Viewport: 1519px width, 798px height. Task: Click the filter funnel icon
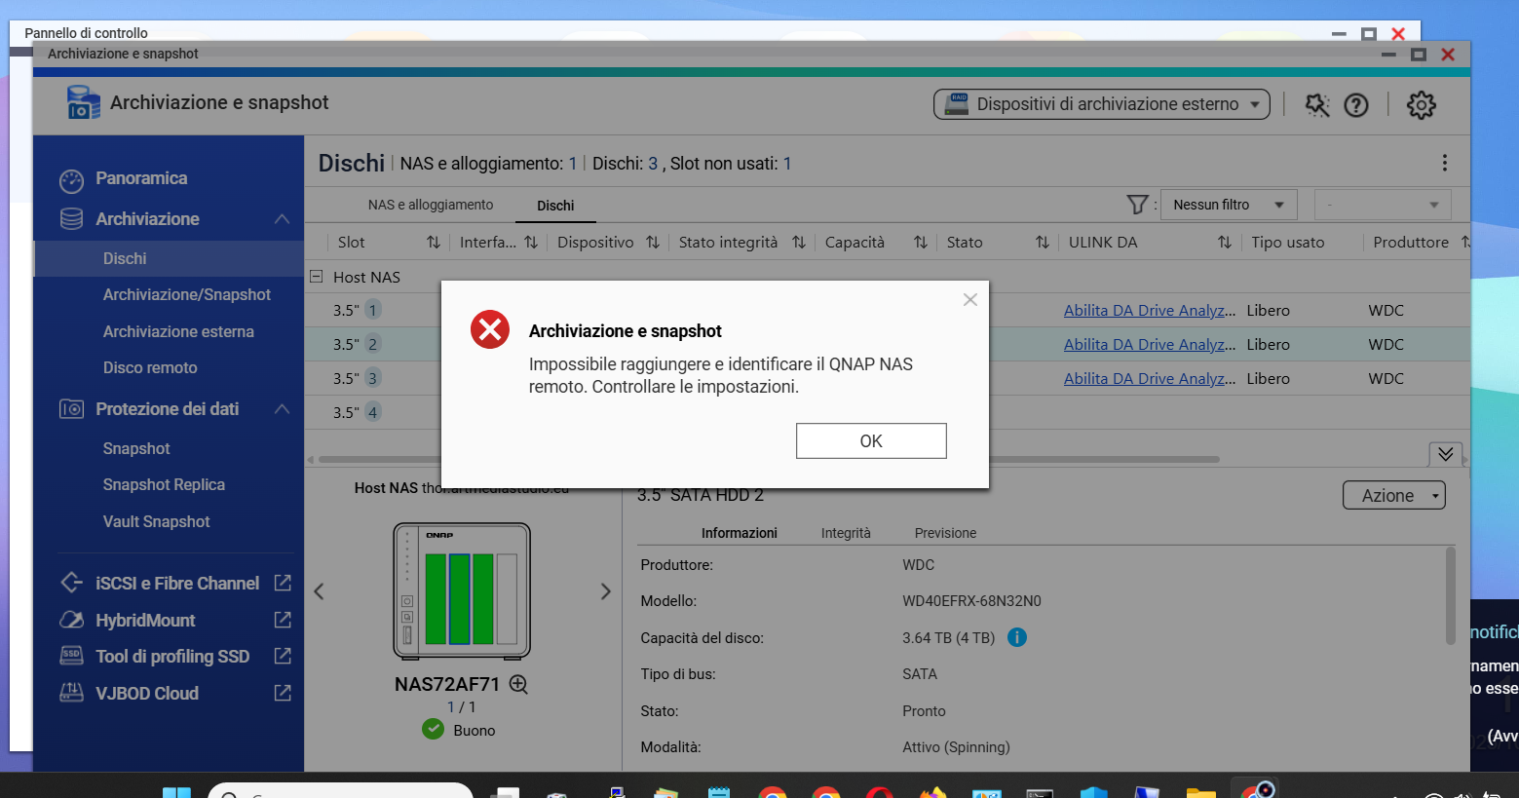coord(1136,205)
